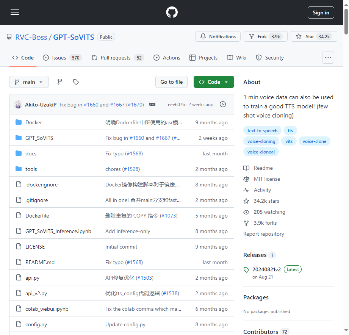
Task: Select the voice-clone topic tag
Action: point(314,141)
